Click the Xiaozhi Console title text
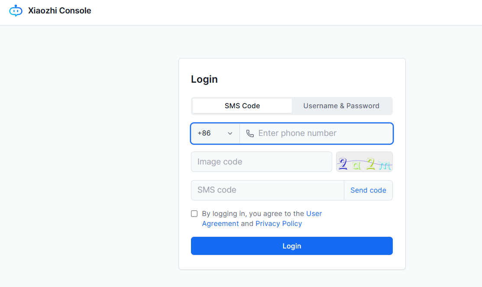This screenshot has height=287, width=482. [x=60, y=10]
